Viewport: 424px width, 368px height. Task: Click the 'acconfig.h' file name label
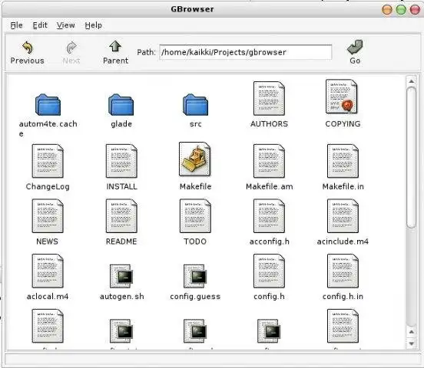(x=270, y=242)
